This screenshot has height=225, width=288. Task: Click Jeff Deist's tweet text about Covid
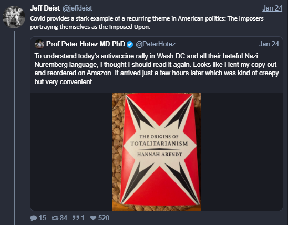tap(147, 23)
